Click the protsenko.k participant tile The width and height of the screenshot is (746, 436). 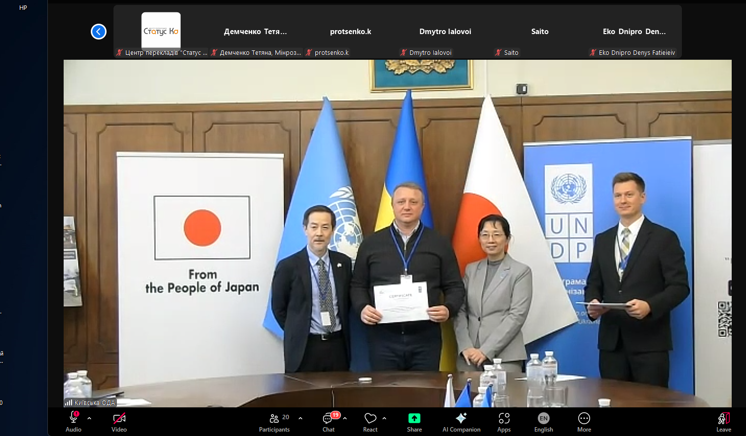(350, 32)
